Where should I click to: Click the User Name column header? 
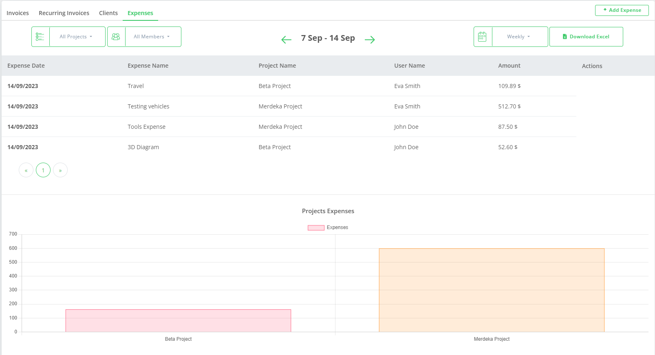click(x=410, y=66)
